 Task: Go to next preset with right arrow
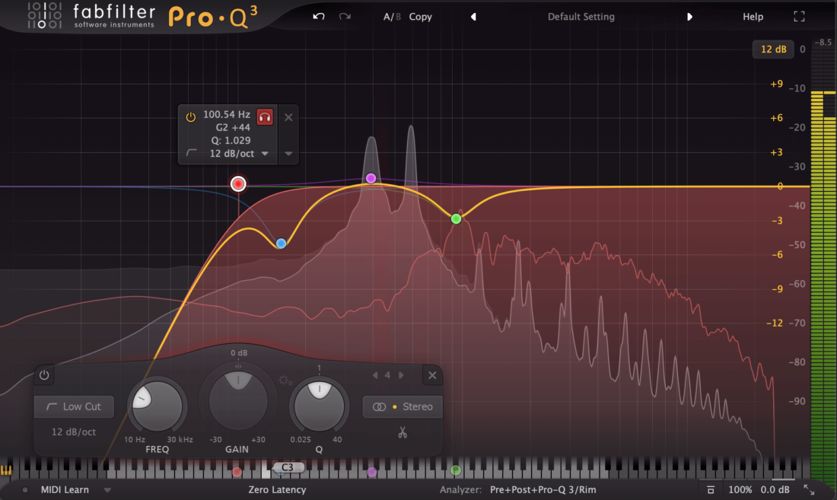pyautogui.click(x=689, y=17)
